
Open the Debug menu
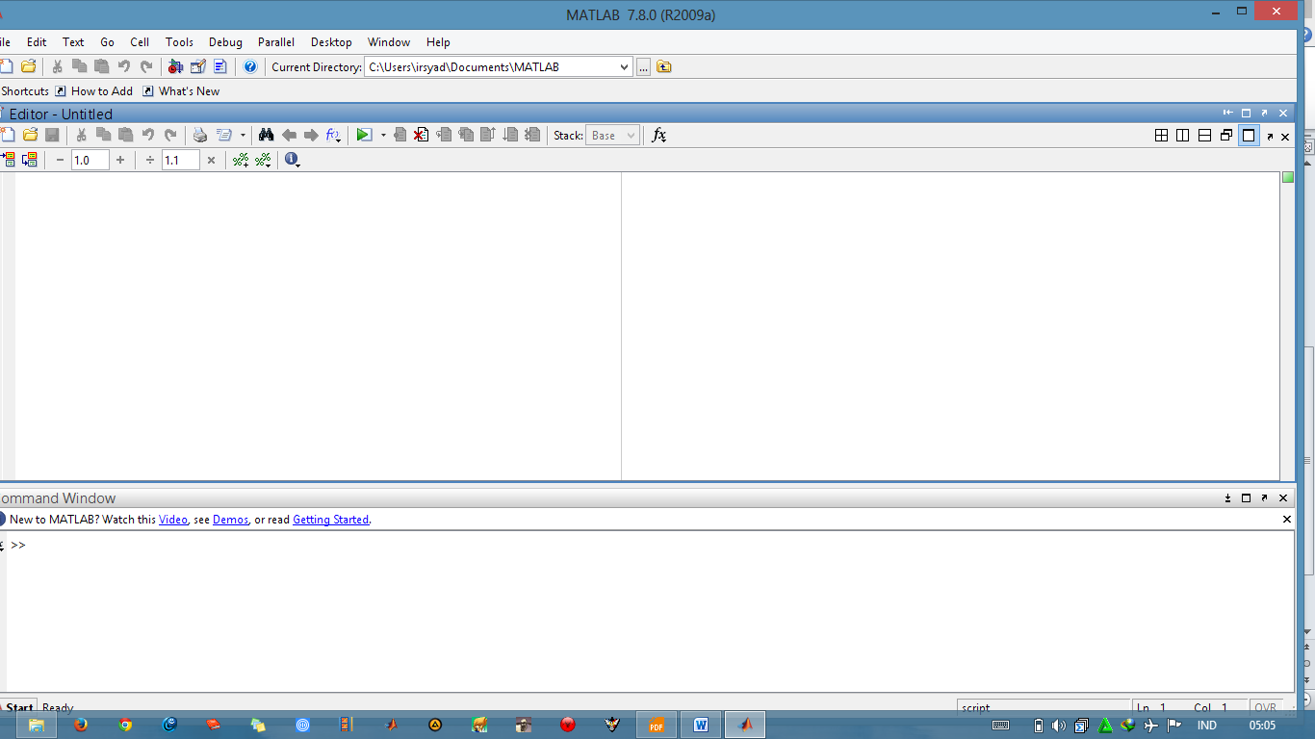point(225,42)
